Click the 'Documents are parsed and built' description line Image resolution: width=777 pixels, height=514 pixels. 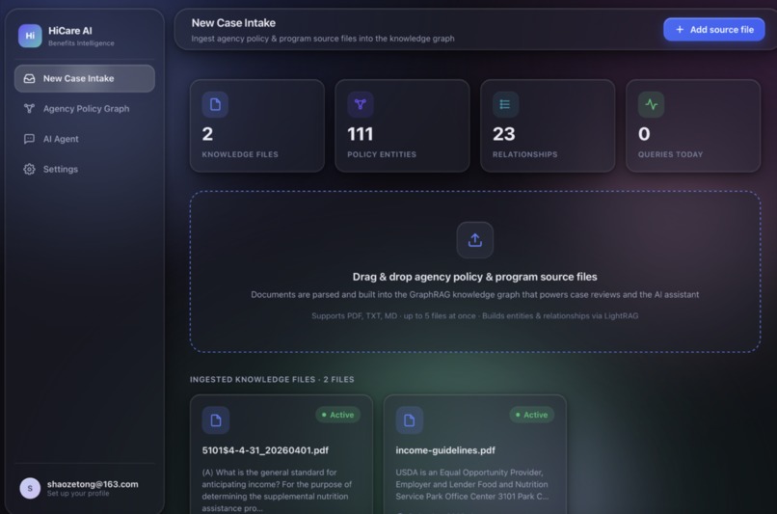pos(474,294)
